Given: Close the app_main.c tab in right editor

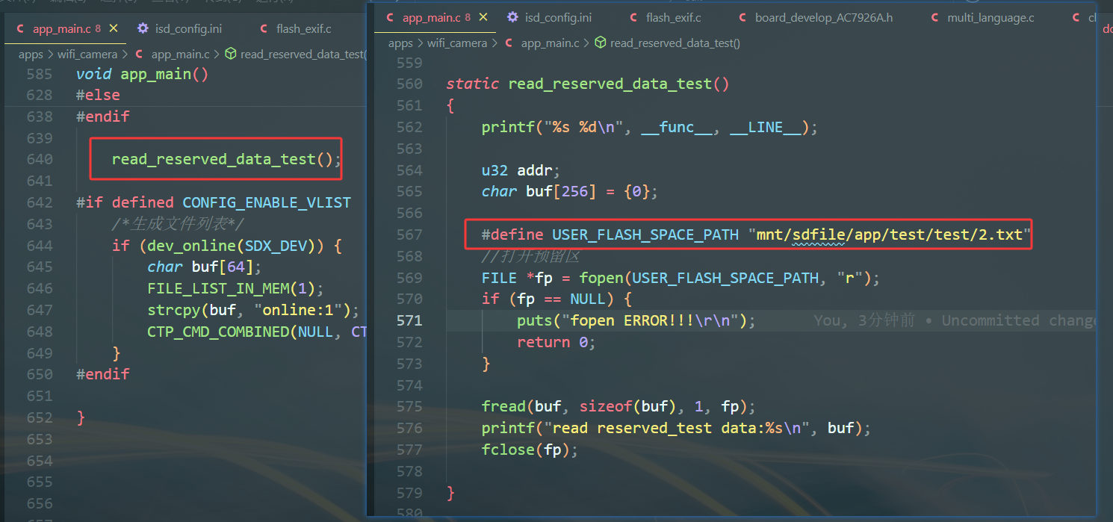Looking at the screenshot, I should click(x=483, y=17).
